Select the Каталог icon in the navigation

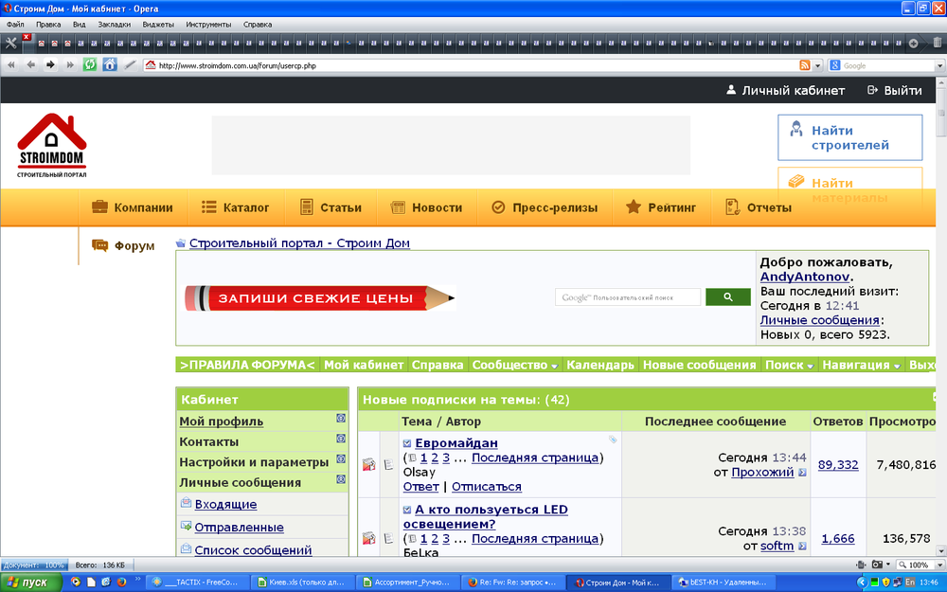(x=211, y=206)
